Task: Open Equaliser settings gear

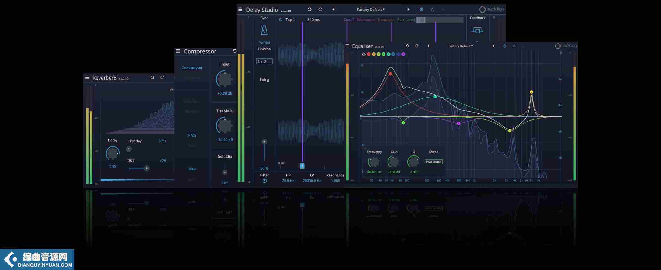Action: [364, 54]
